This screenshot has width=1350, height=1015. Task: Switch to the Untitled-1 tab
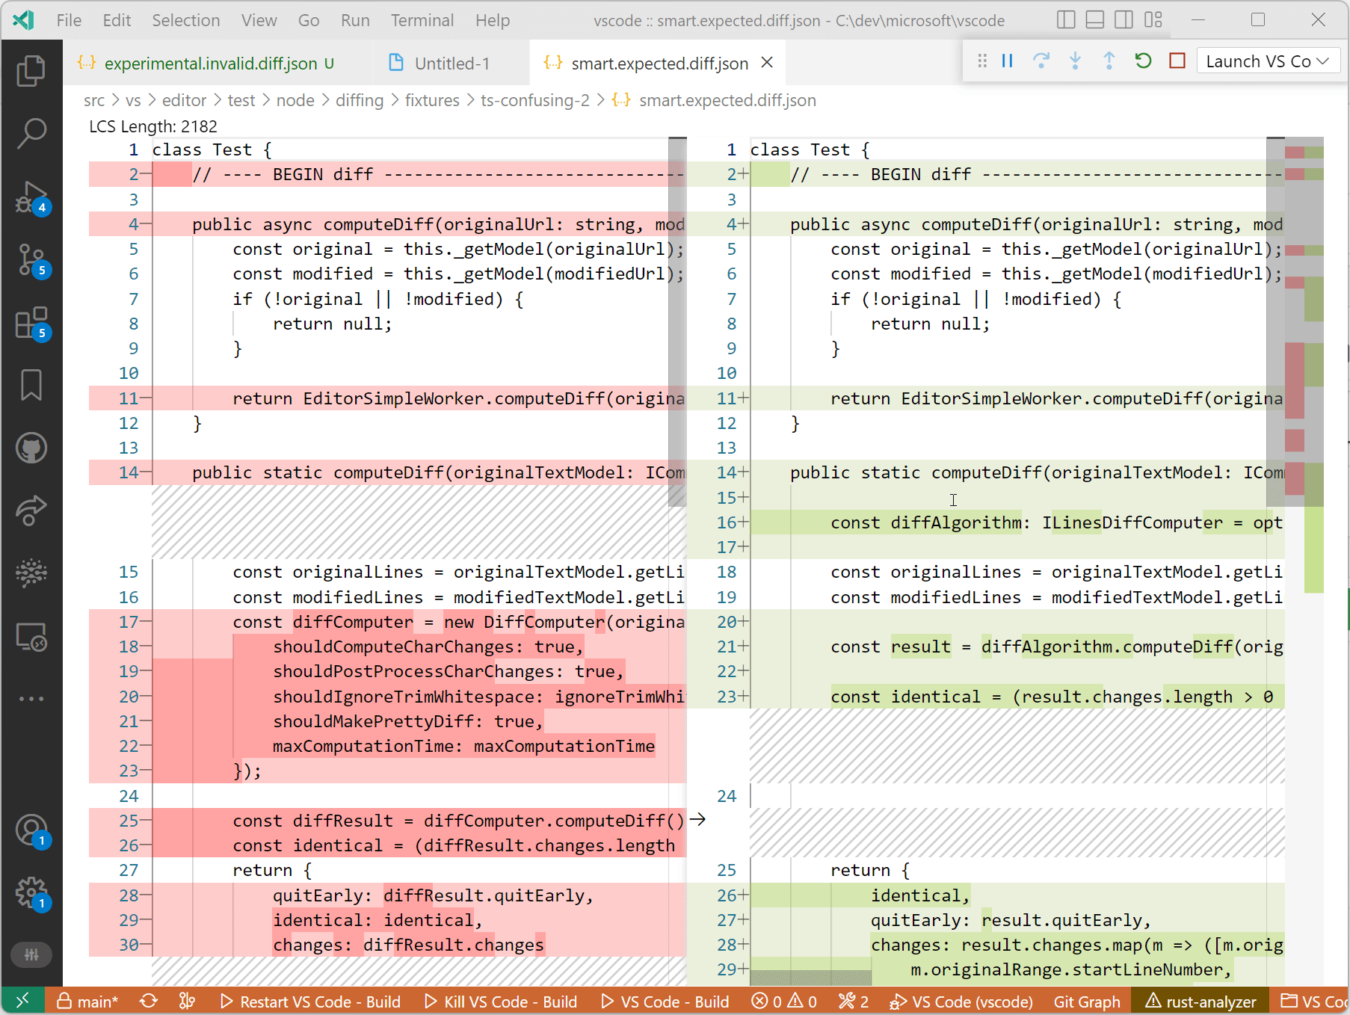click(x=451, y=63)
